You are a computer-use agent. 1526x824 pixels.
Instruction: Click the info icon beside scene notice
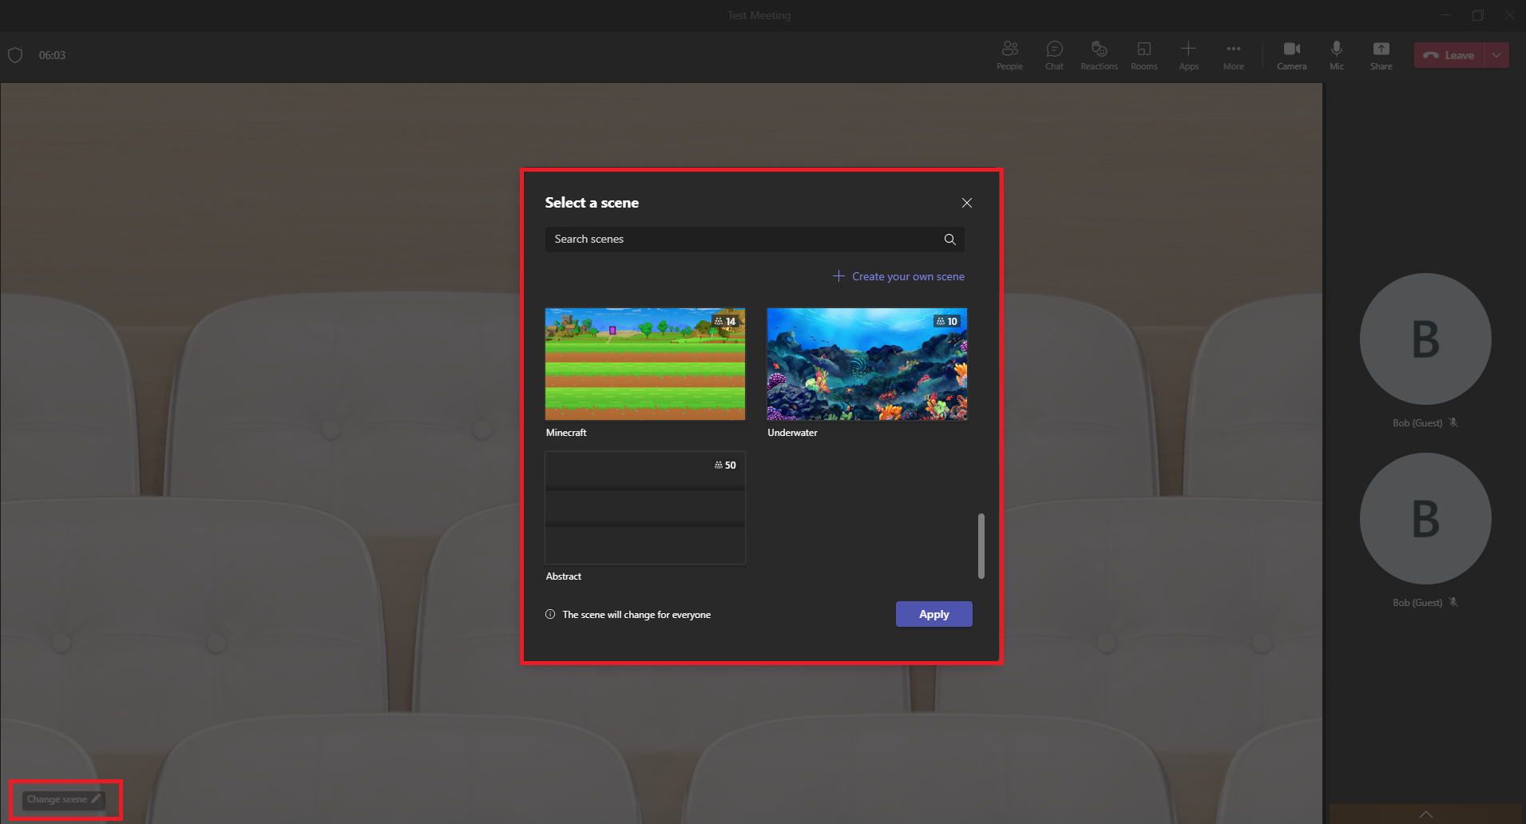point(550,614)
